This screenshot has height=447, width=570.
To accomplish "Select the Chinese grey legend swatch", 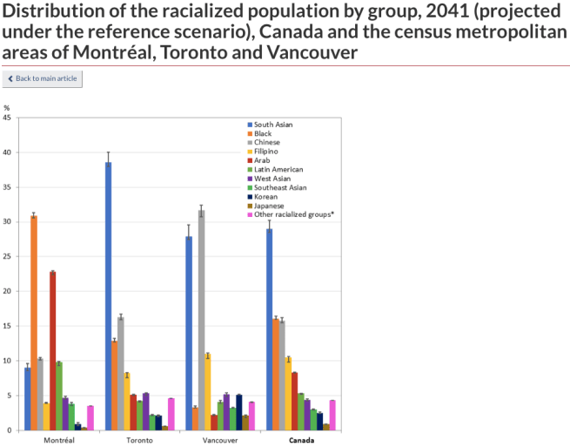I will point(249,142).
